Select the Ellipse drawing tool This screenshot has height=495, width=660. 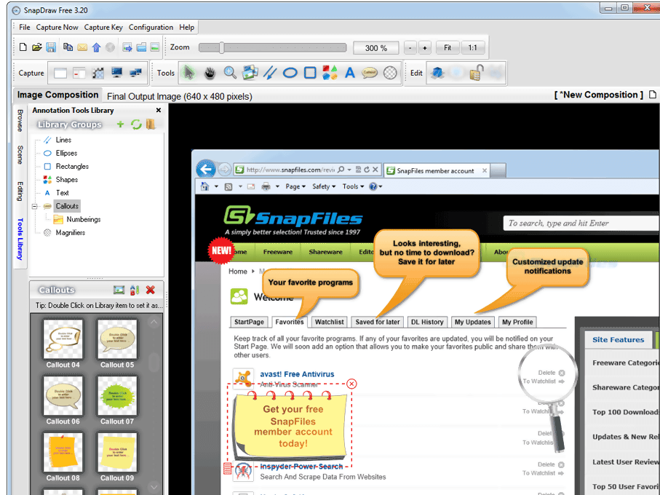pos(290,74)
